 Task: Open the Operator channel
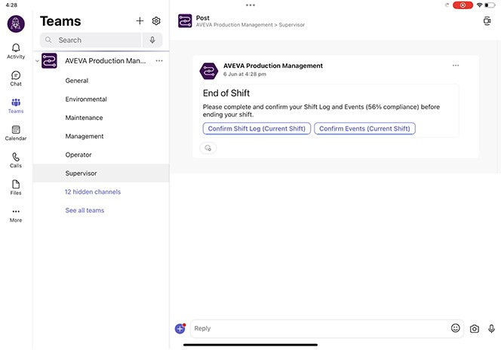101,155
